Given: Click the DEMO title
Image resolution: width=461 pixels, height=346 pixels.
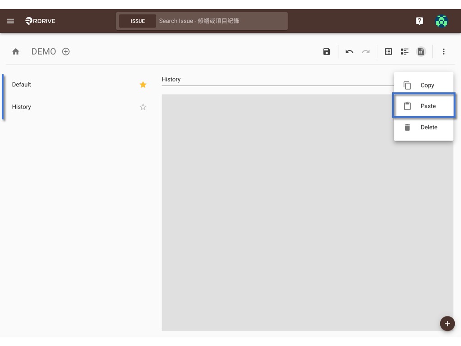Looking at the screenshot, I should [x=44, y=51].
